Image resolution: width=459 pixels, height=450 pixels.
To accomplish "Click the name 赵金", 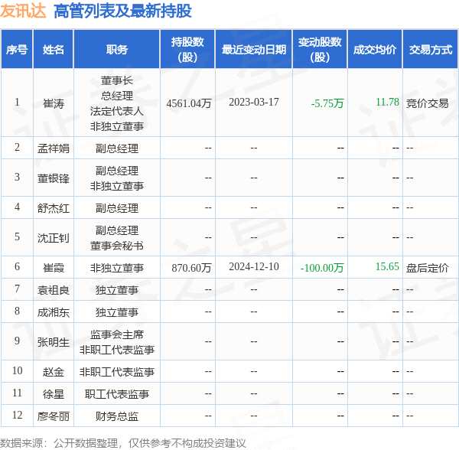I will (x=54, y=372).
